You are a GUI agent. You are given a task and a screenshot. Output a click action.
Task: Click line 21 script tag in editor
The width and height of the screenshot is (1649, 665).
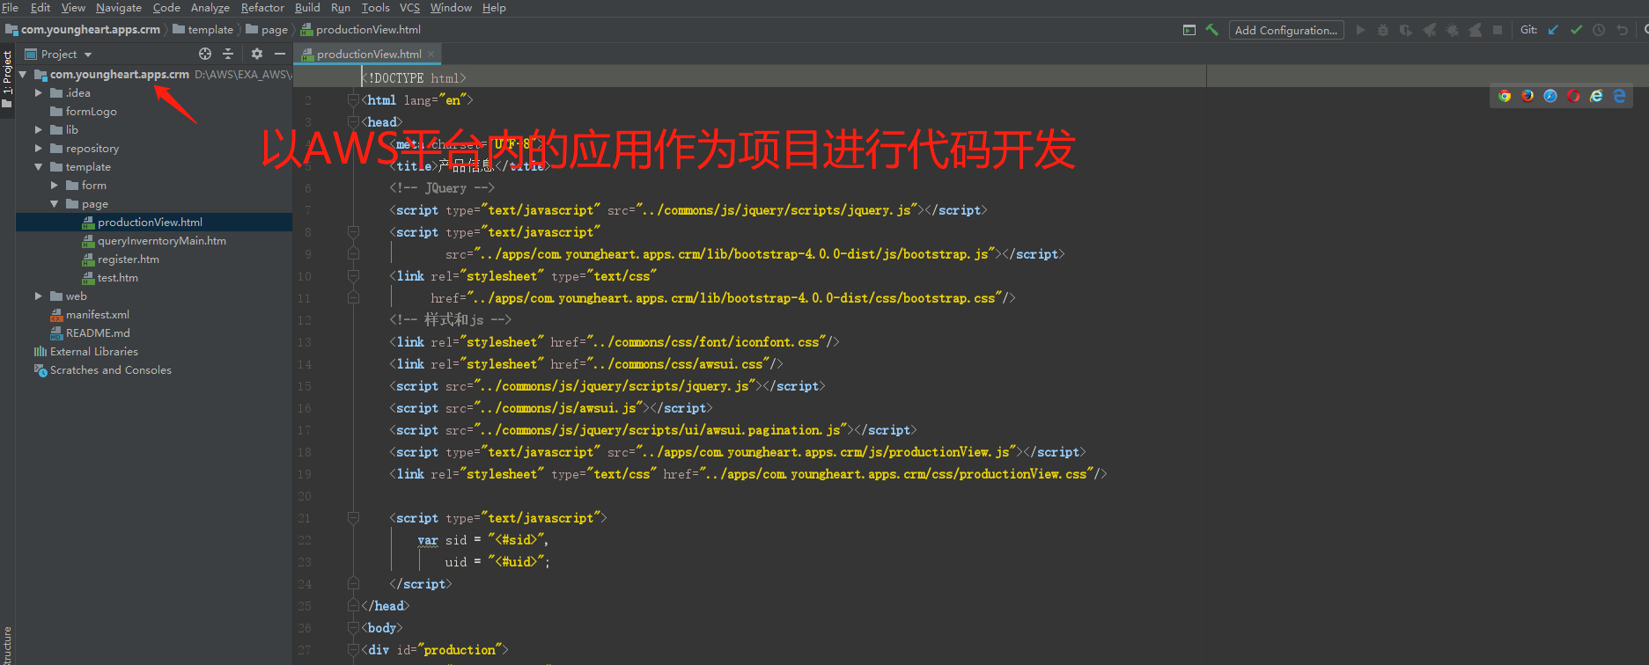[x=498, y=518]
